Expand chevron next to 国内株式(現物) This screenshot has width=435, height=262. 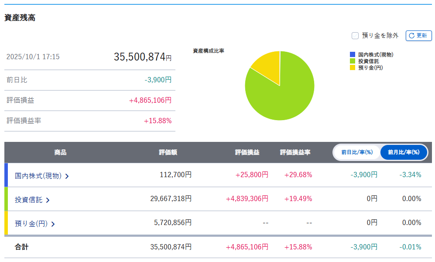point(67,176)
